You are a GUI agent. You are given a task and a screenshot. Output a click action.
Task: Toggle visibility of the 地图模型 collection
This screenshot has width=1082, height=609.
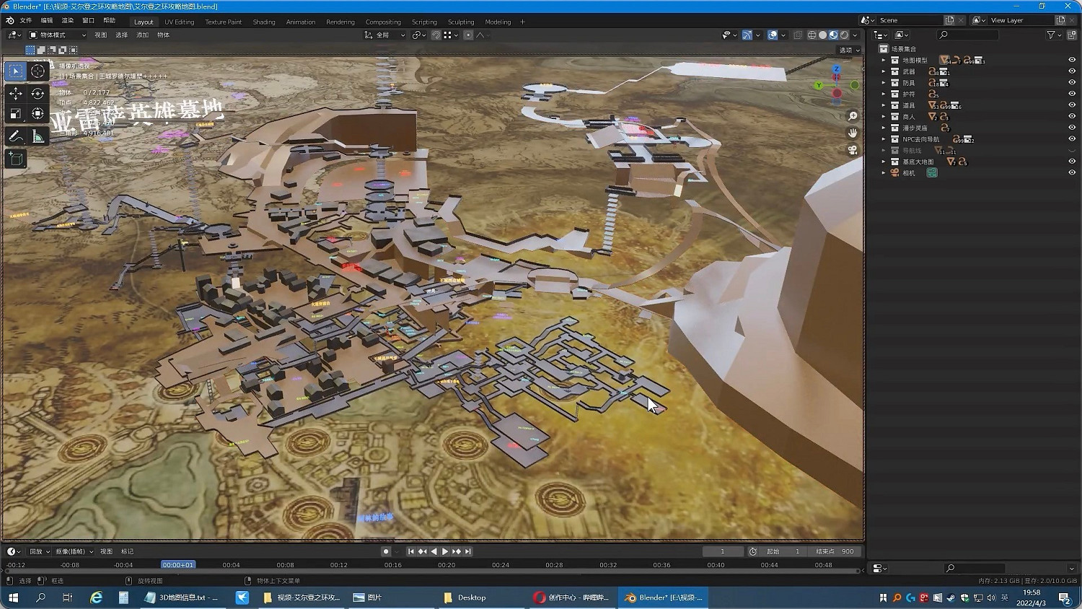pyautogui.click(x=1072, y=61)
